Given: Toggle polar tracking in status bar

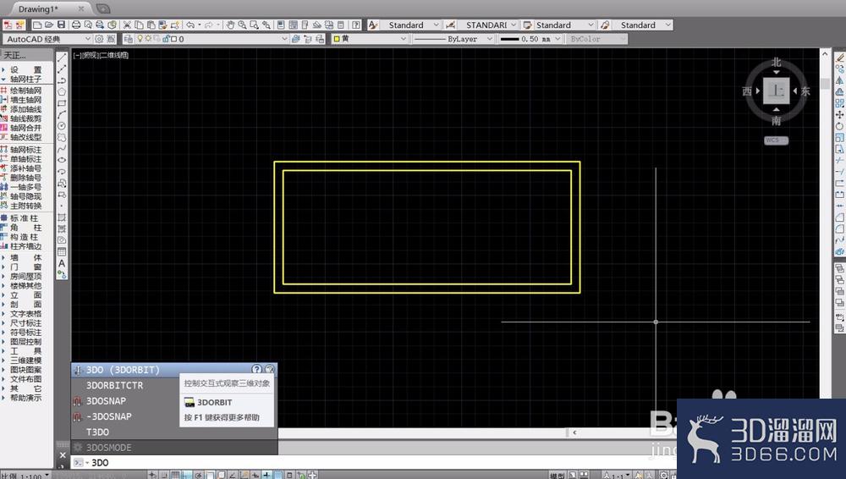Looking at the screenshot, I should coord(198,476).
